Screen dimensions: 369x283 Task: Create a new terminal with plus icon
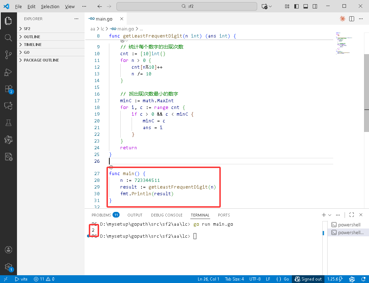(x=324, y=215)
